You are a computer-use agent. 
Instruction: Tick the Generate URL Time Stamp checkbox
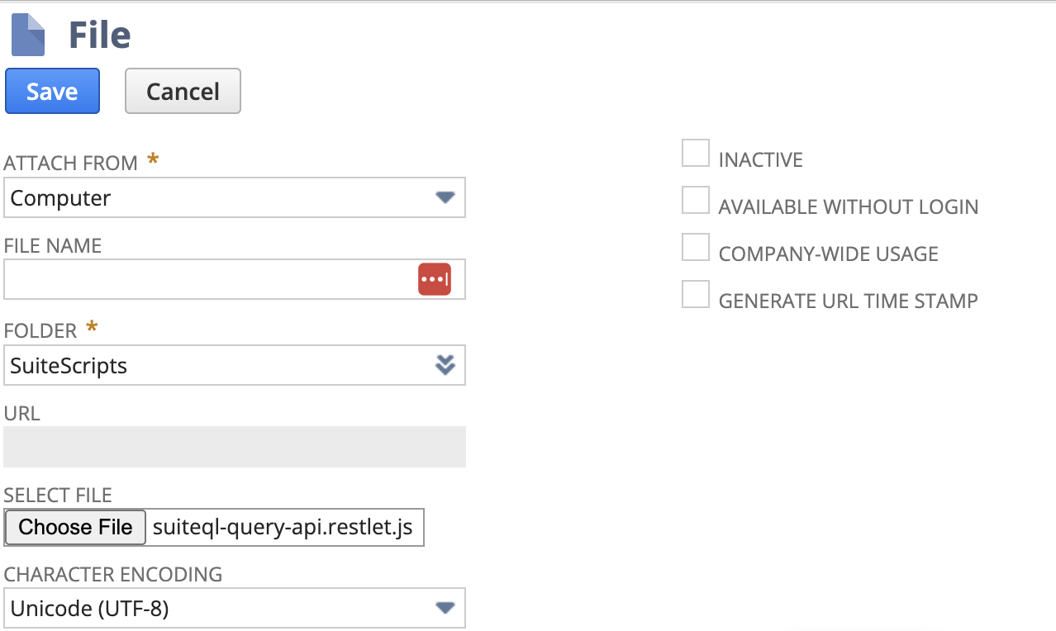point(696,295)
